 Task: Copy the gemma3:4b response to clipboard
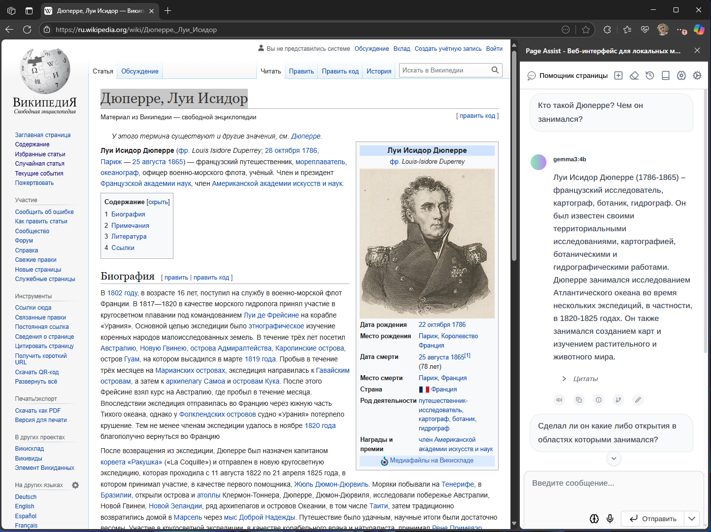tap(579, 400)
